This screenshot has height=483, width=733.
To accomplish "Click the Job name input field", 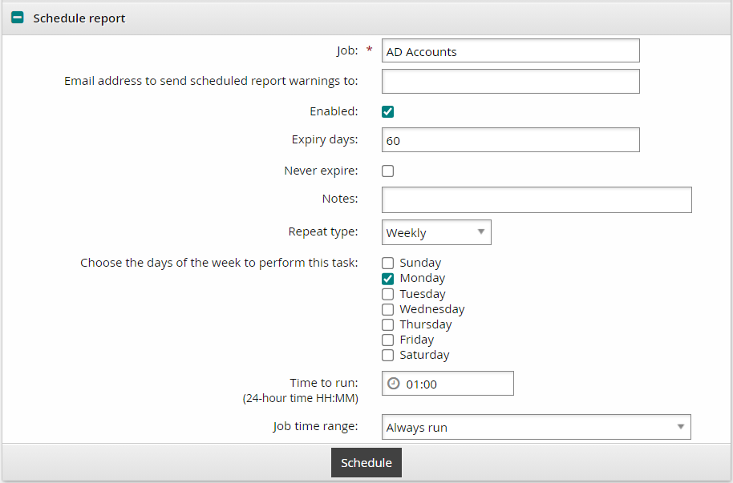I will pyautogui.click(x=510, y=51).
